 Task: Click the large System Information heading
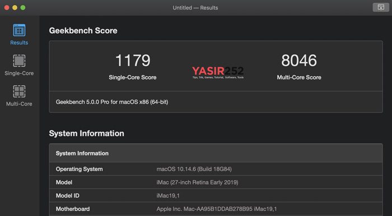point(86,133)
